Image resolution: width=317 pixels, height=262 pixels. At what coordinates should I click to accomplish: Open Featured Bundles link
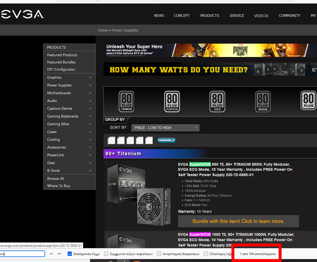click(x=61, y=62)
